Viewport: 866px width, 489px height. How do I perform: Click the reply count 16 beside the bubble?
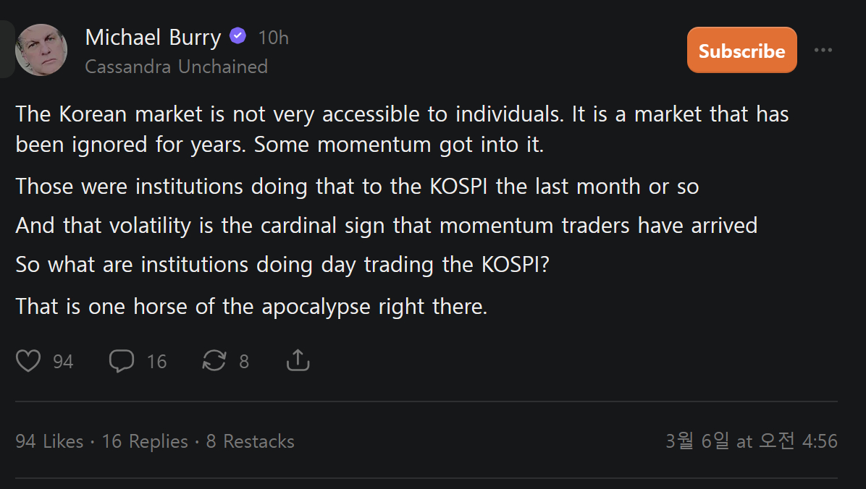pyautogui.click(x=156, y=361)
